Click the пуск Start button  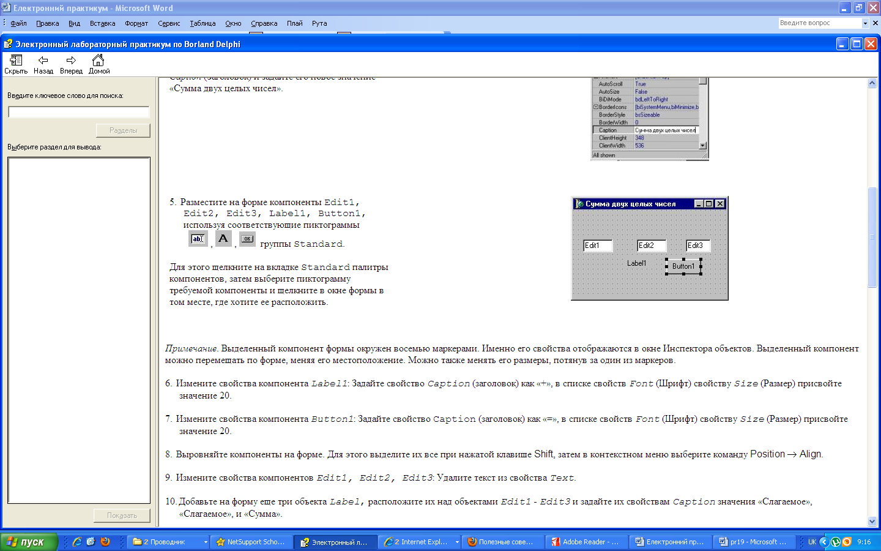point(29,542)
